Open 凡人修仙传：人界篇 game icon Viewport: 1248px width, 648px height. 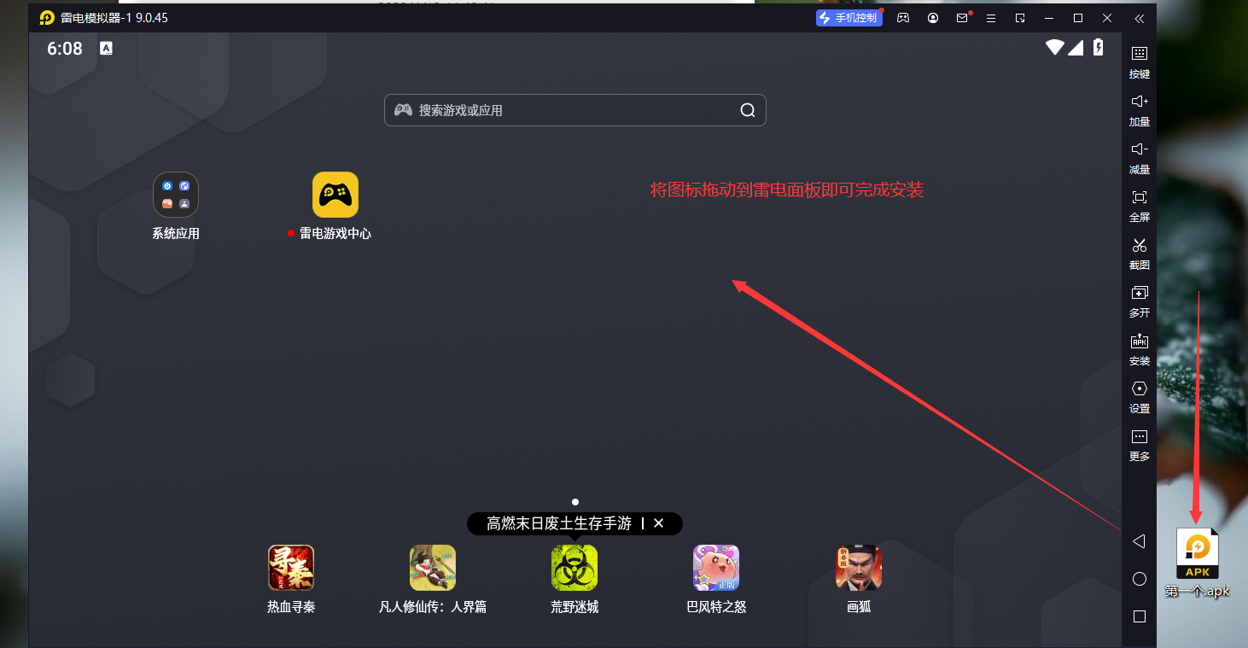433,568
